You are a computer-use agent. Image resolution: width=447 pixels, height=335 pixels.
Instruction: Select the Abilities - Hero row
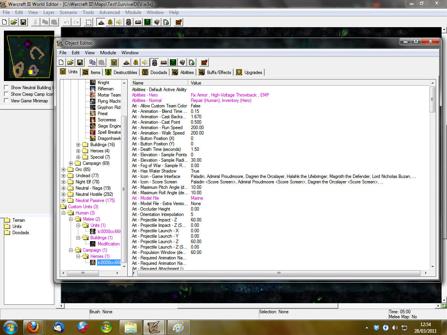(x=281, y=95)
